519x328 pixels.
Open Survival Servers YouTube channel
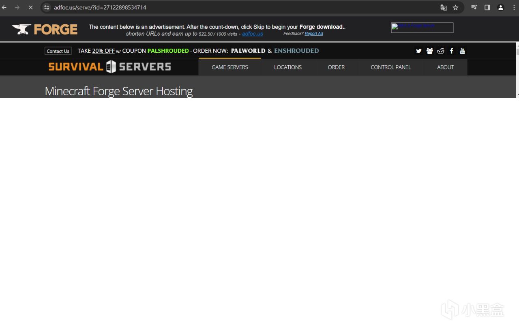pyautogui.click(x=463, y=51)
